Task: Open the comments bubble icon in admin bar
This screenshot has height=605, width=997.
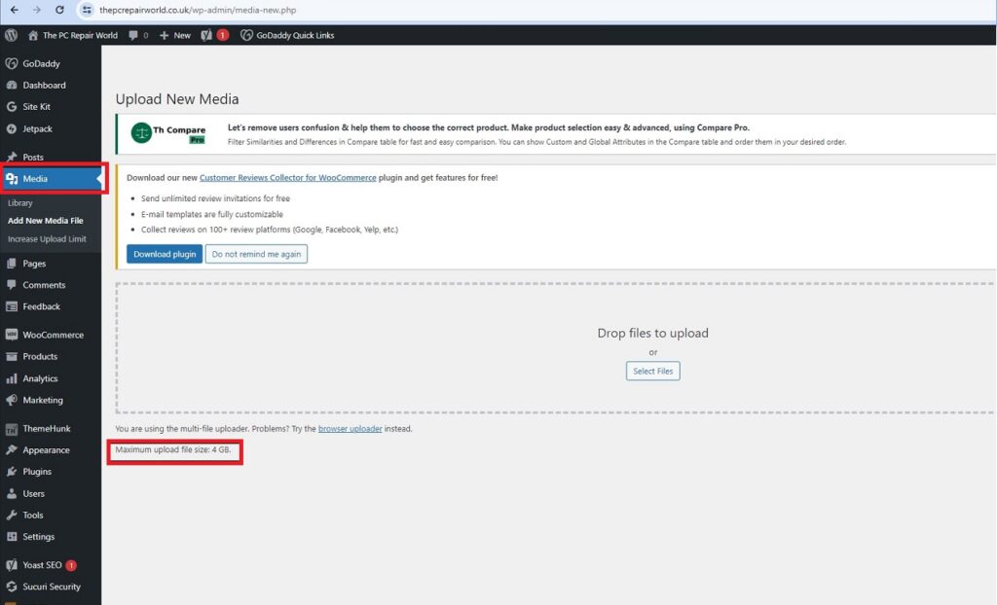Action: [133, 35]
